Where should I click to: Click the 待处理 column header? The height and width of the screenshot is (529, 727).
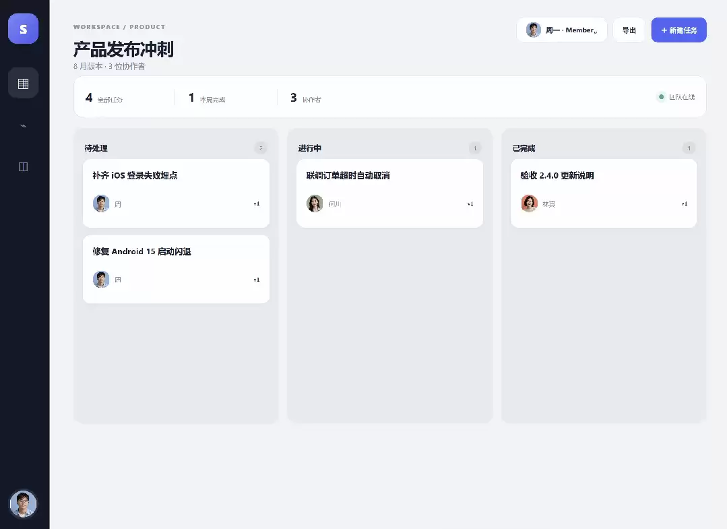(96, 148)
